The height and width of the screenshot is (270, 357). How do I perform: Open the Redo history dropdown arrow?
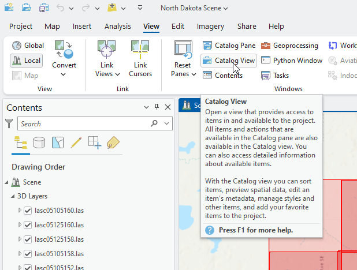pyautogui.click(x=97, y=9)
